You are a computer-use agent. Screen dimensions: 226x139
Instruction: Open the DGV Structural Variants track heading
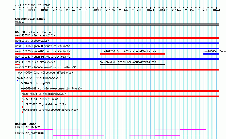coord(36,32)
